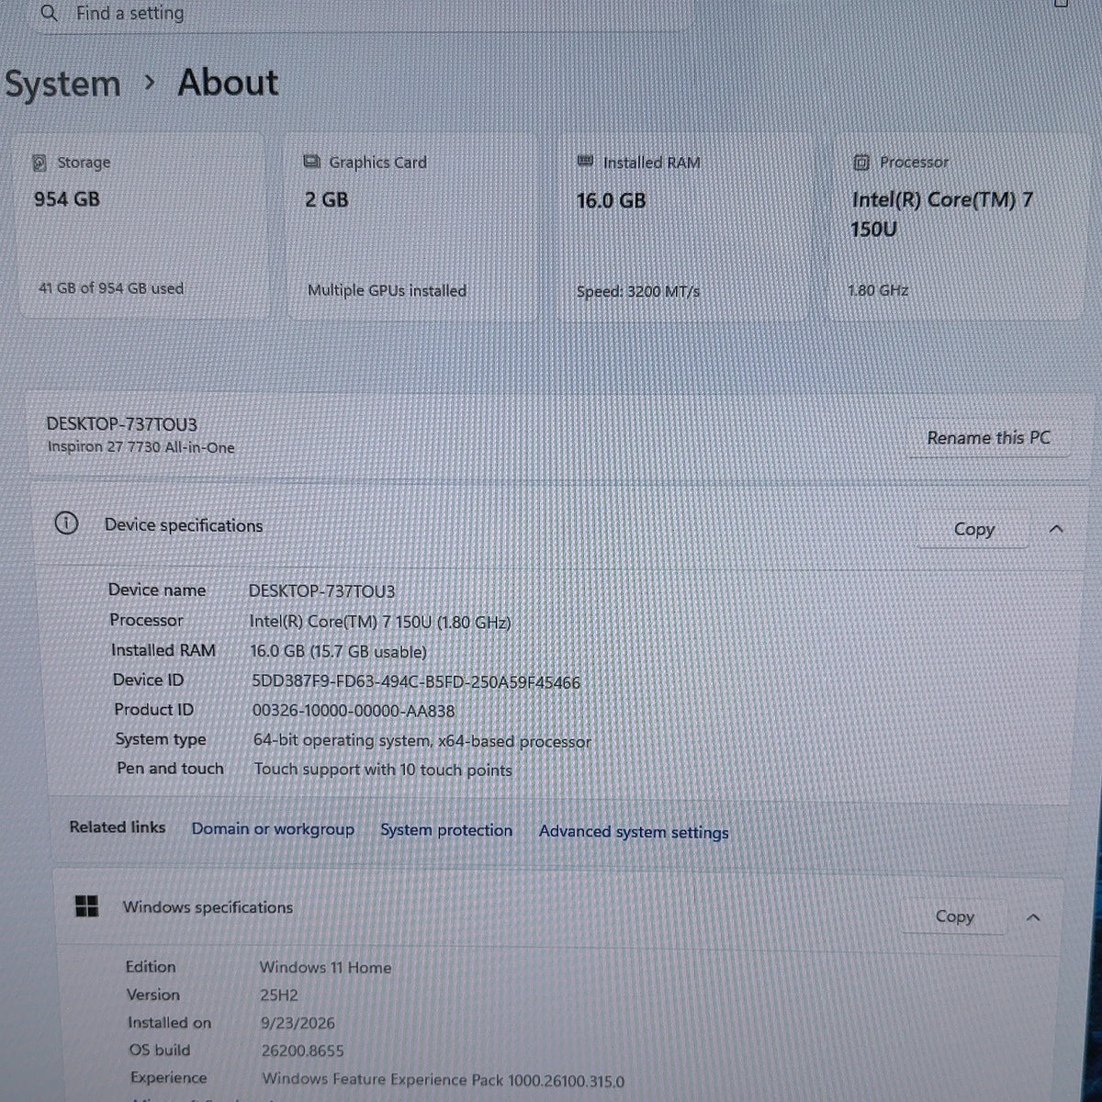
Task: Copy the Windows specifications
Action: coord(954,916)
